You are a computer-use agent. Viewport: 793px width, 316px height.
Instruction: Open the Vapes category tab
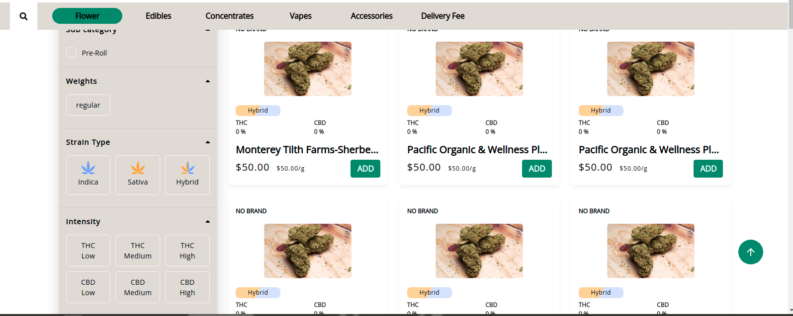(300, 16)
